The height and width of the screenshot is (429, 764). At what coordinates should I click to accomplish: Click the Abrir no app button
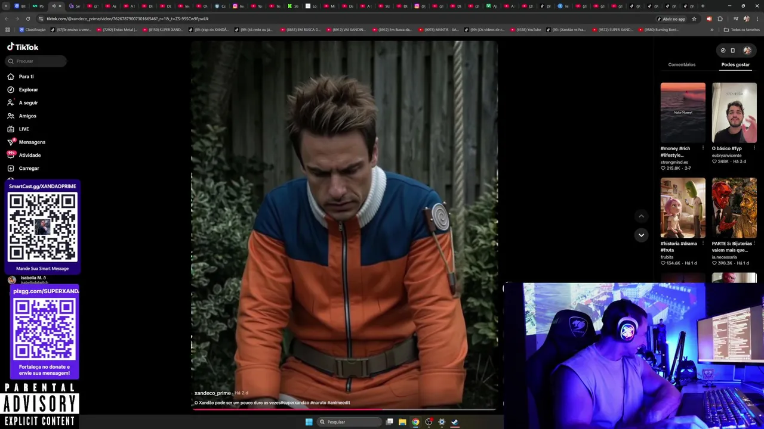(x=671, y=19)
